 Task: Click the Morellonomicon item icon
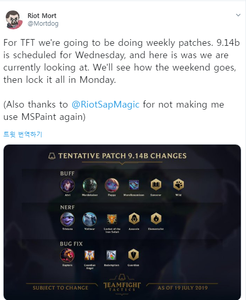click(x=134, y=185)
